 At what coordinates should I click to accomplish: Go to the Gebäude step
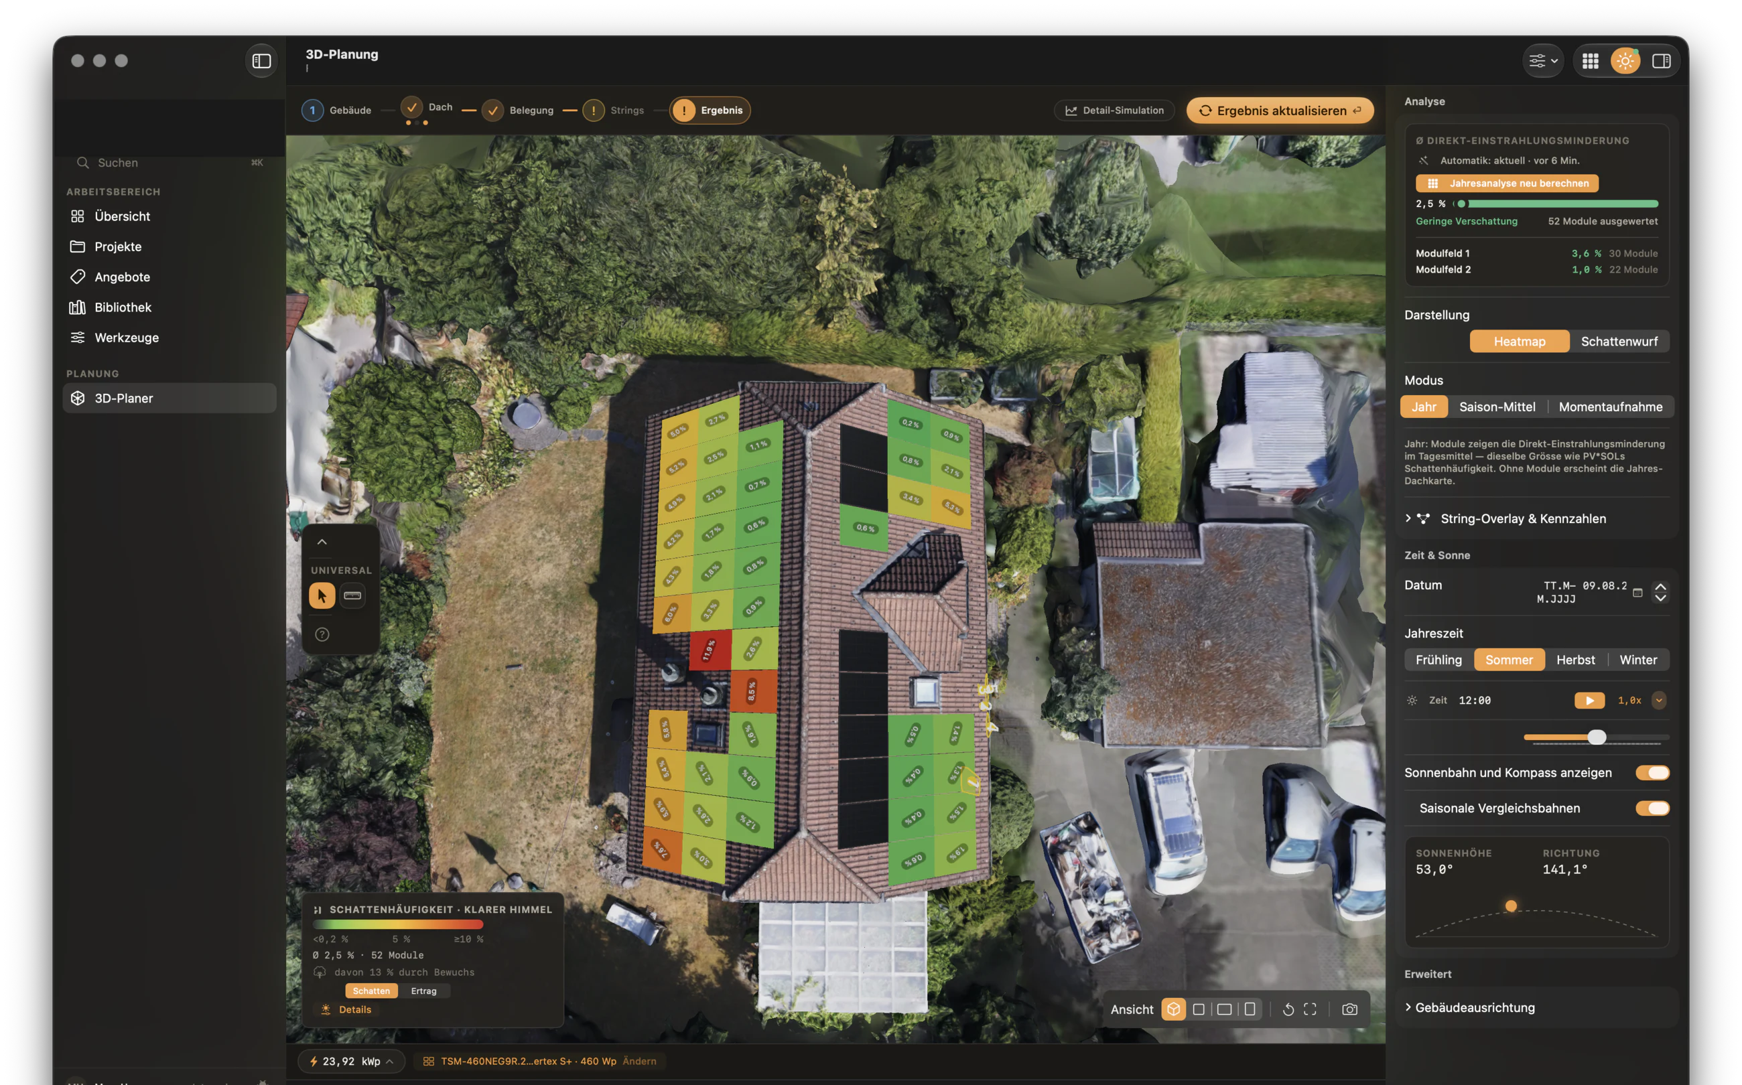pos(338,111)
